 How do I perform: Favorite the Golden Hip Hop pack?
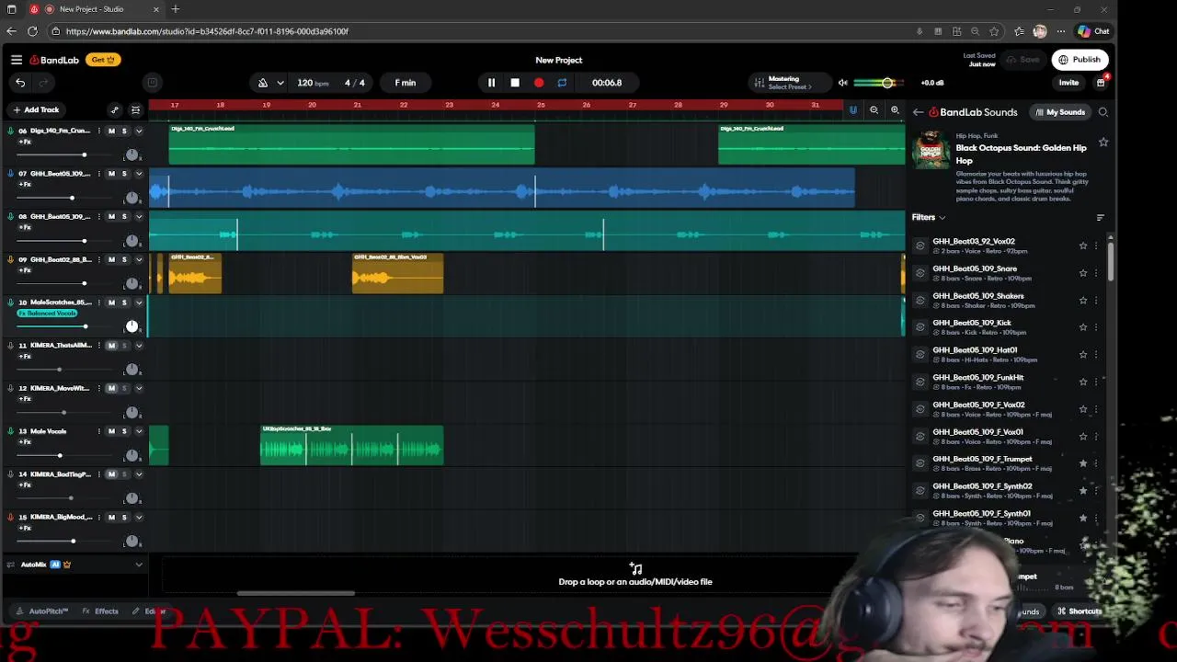point(1103,143)
